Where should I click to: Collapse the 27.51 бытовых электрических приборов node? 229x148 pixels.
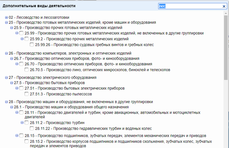pos(17,88)
